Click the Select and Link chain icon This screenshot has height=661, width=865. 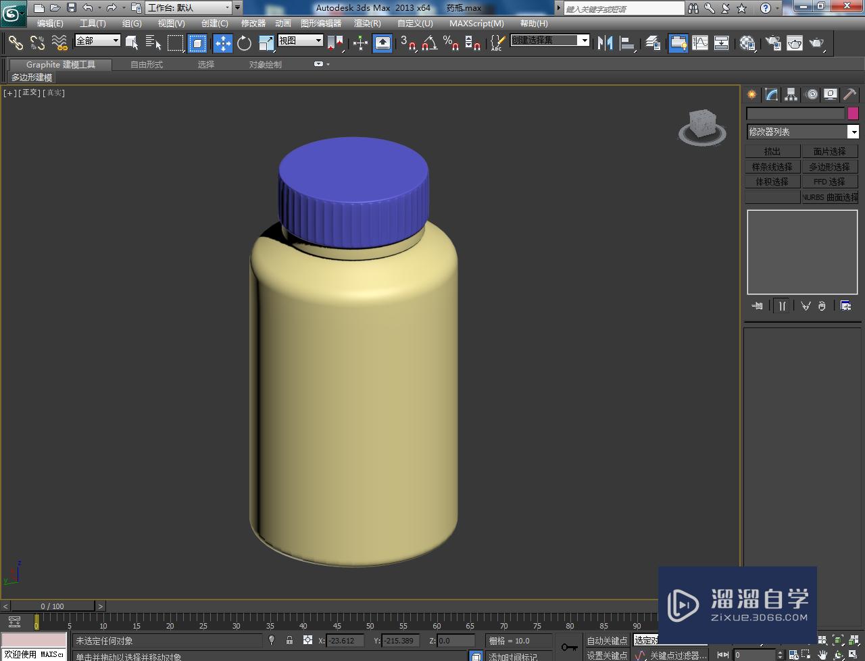point(16,43)
